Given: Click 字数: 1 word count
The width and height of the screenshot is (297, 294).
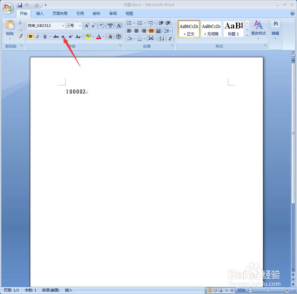Looking at the screenshot, I should [31, 290].
